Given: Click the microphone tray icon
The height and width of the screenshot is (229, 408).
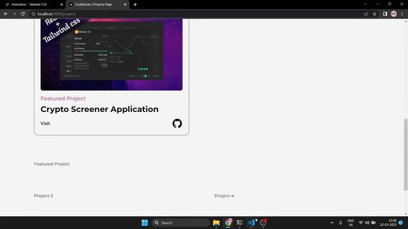Looking at the screenshot, I should click(340, 223).
